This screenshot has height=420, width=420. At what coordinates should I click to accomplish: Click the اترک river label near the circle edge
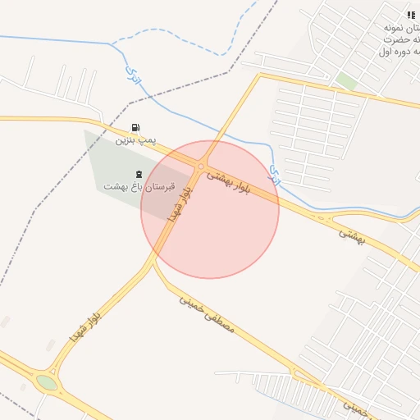point(276,175)
